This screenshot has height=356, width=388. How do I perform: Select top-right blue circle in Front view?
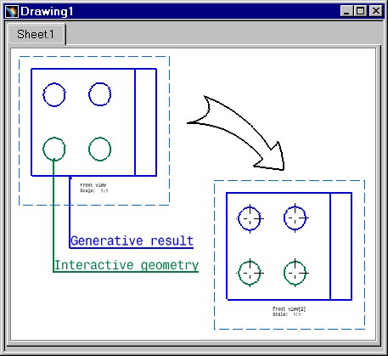point(99,94)
